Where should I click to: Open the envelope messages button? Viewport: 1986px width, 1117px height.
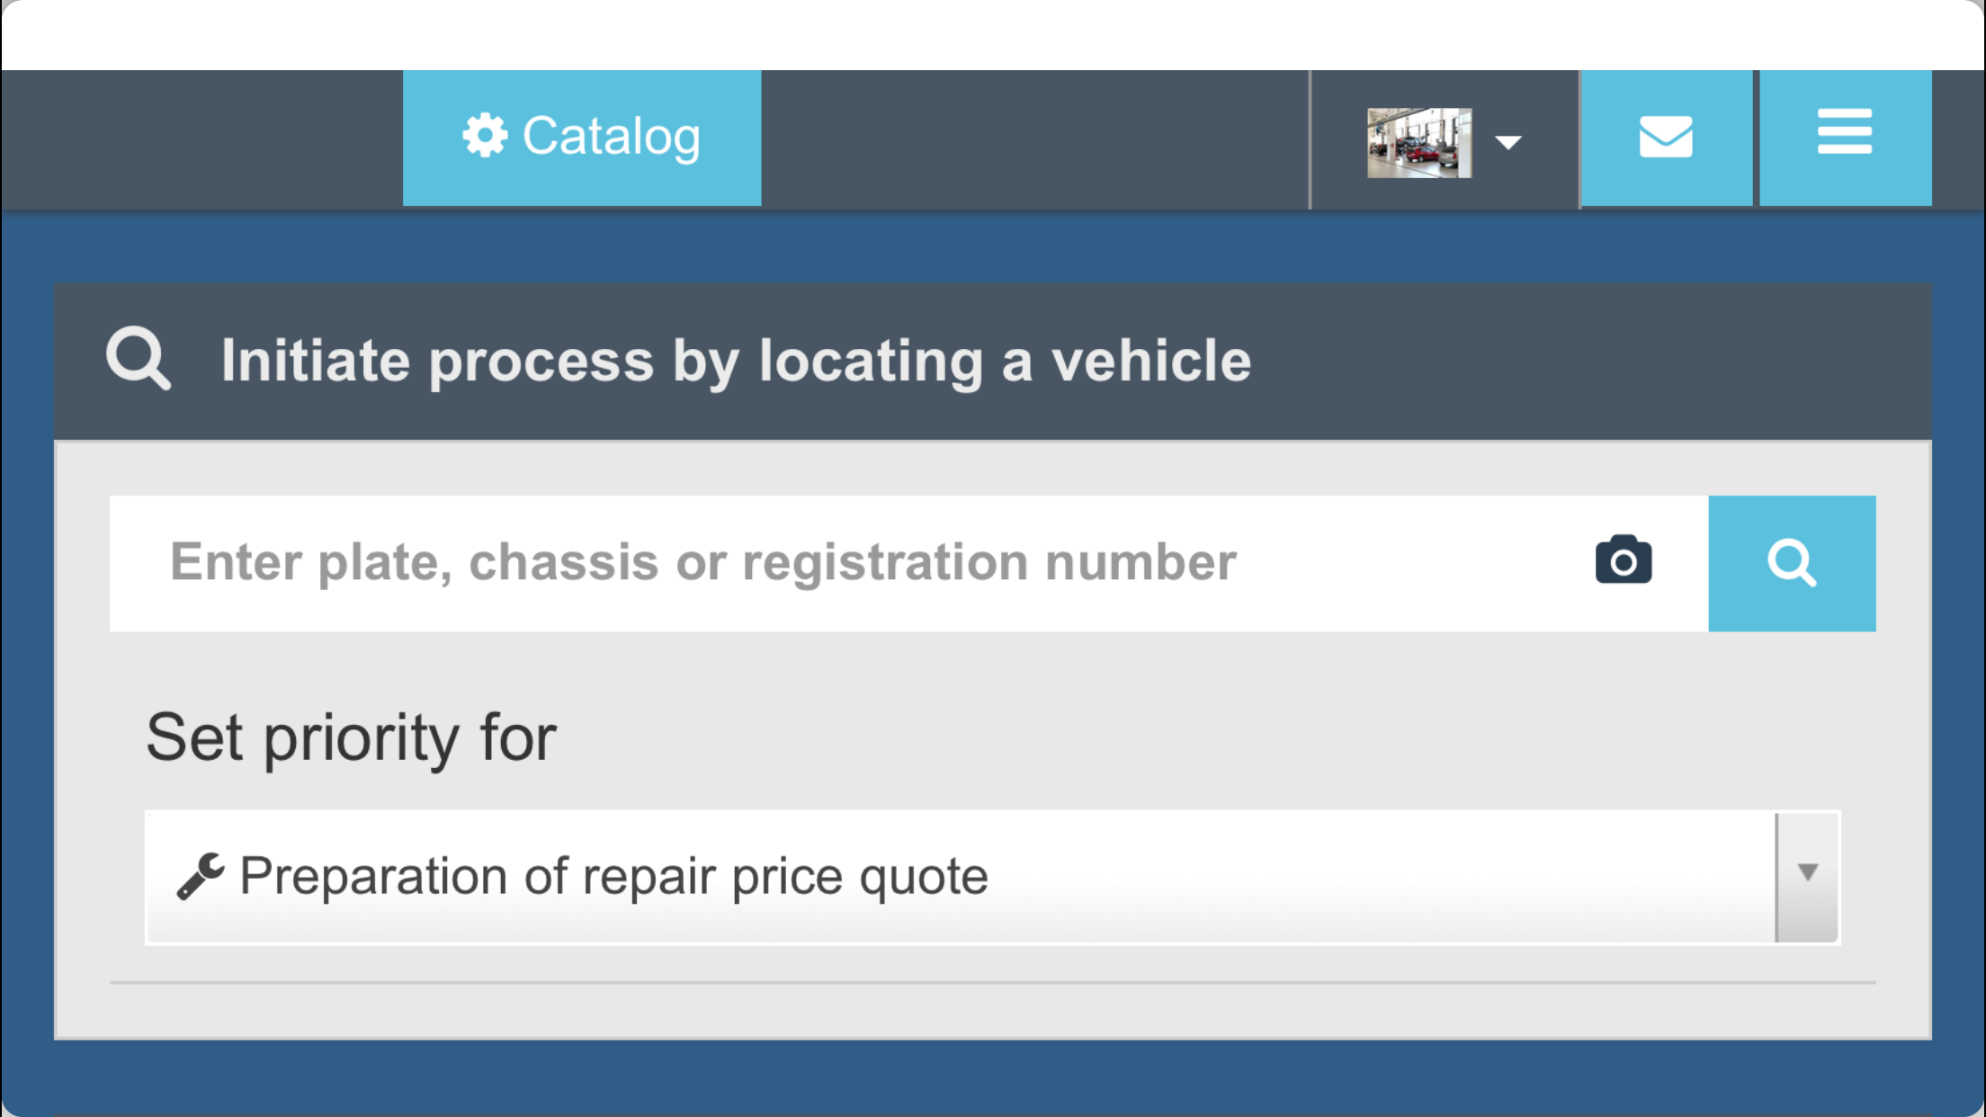point(1667,138)
